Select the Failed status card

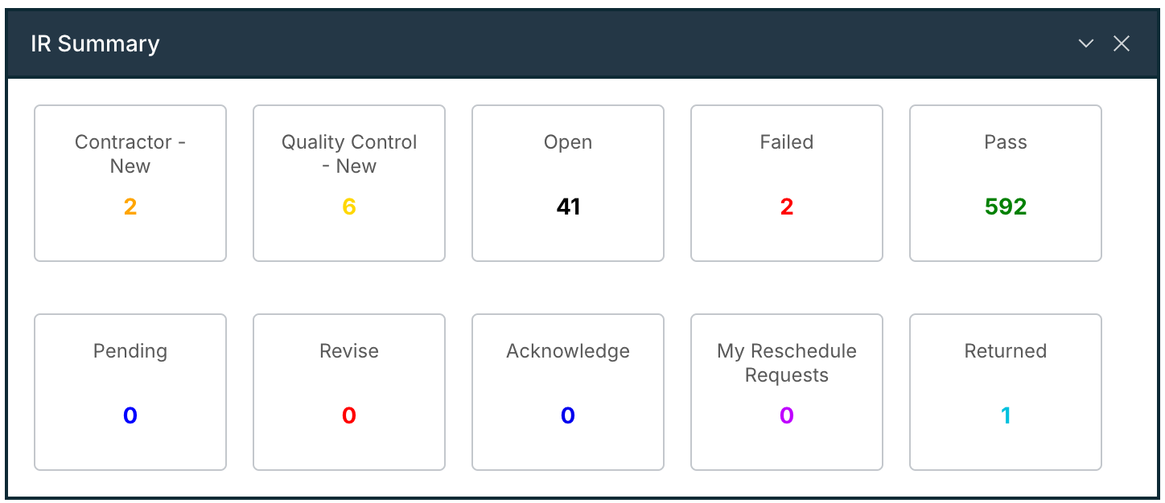[787, 183]
